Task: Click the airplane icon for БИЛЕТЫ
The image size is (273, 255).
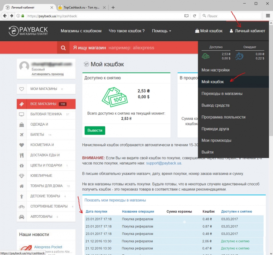Action: pyautogui.click(x=22, y=135)
